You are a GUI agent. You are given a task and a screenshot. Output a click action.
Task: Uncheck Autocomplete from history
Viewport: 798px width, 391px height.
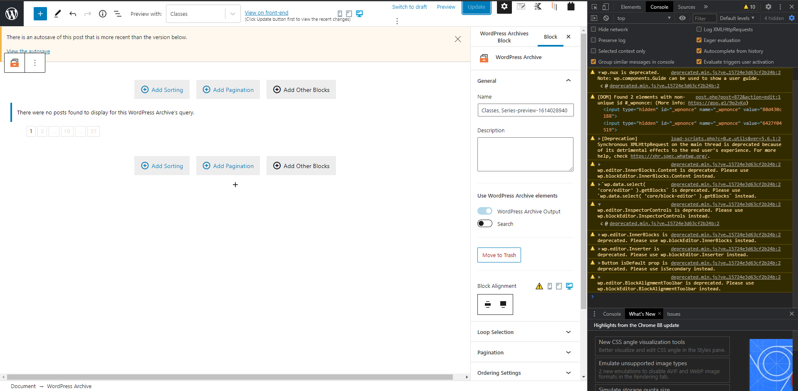pos(699,51)
